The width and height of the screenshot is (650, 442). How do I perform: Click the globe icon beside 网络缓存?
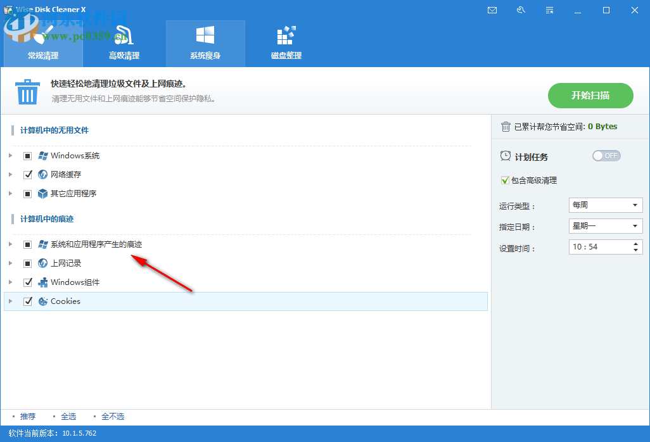pos(42,174)
